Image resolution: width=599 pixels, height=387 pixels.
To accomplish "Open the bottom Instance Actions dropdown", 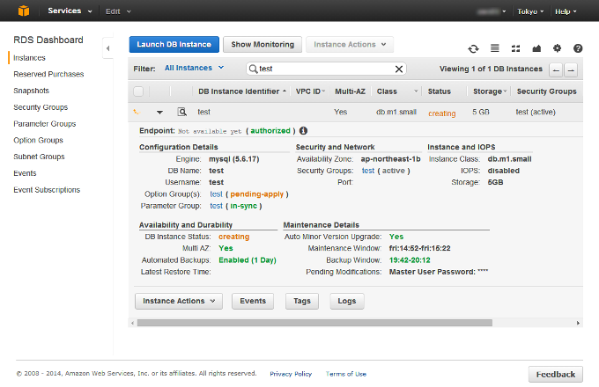I will 179,301.
